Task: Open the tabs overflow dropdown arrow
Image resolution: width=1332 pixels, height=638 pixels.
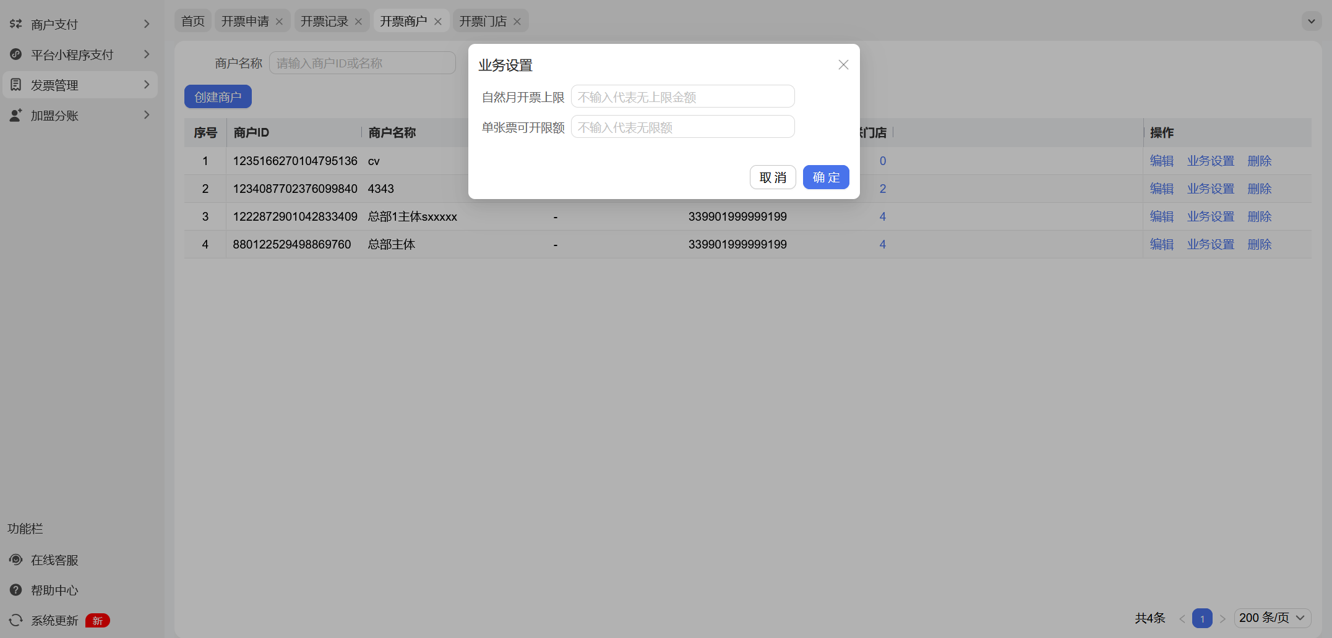Action: 1311,21
